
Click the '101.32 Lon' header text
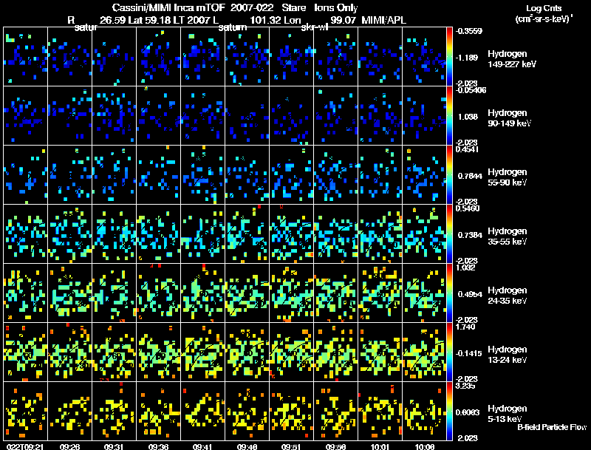pyautogui.click(x=276, y=20)
